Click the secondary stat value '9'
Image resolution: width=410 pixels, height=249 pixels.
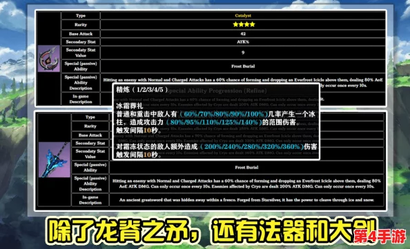click(243, 53)
